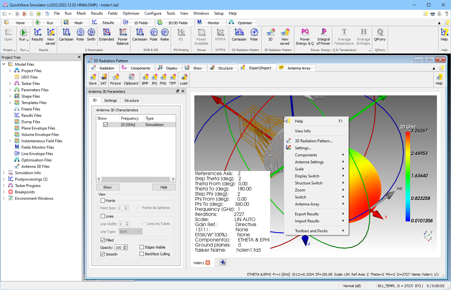
Task: Export the view as JPG
Action: point(154,79)
